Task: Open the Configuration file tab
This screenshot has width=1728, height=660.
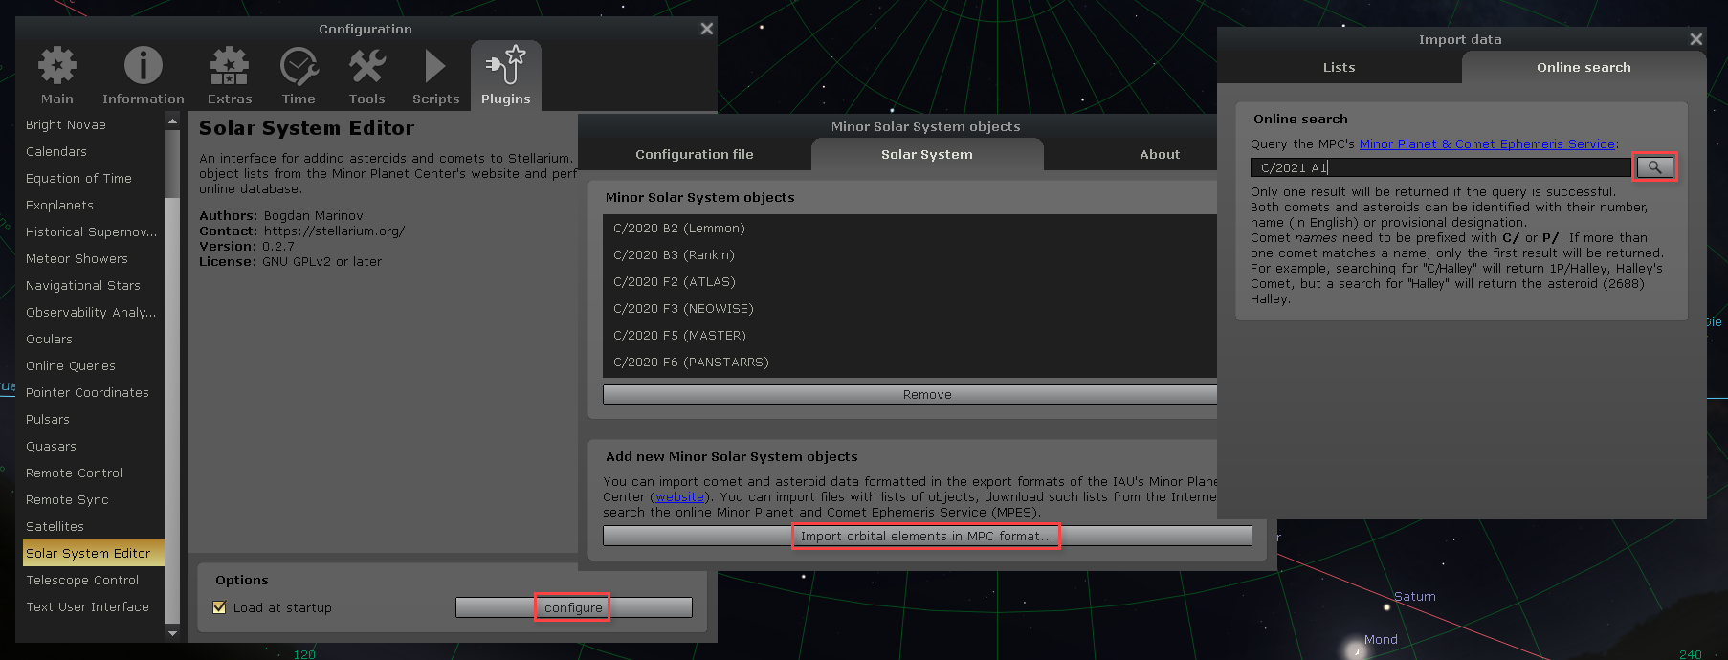Action: pyautogui.click(x=695, y=154)
